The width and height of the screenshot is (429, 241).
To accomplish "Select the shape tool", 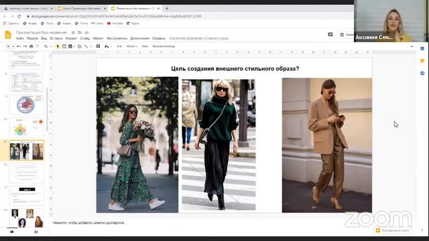I will click(79, 46).
